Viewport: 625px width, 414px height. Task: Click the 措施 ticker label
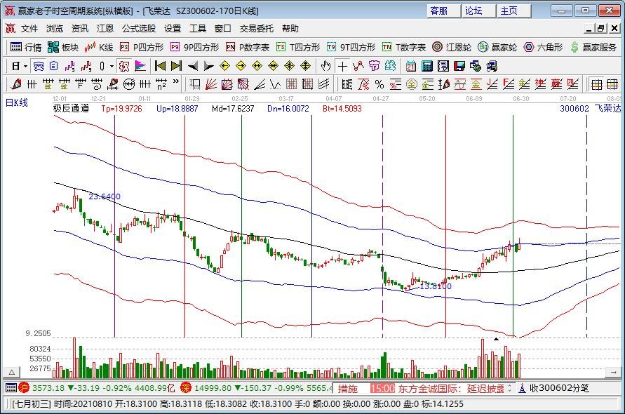pyautogui.click(x=348, y=389)
